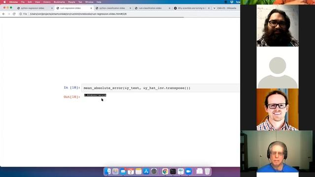Open the Bookmarks menu
The width and height of the screenshot is (315, 177).
click(x=59, y=2)
